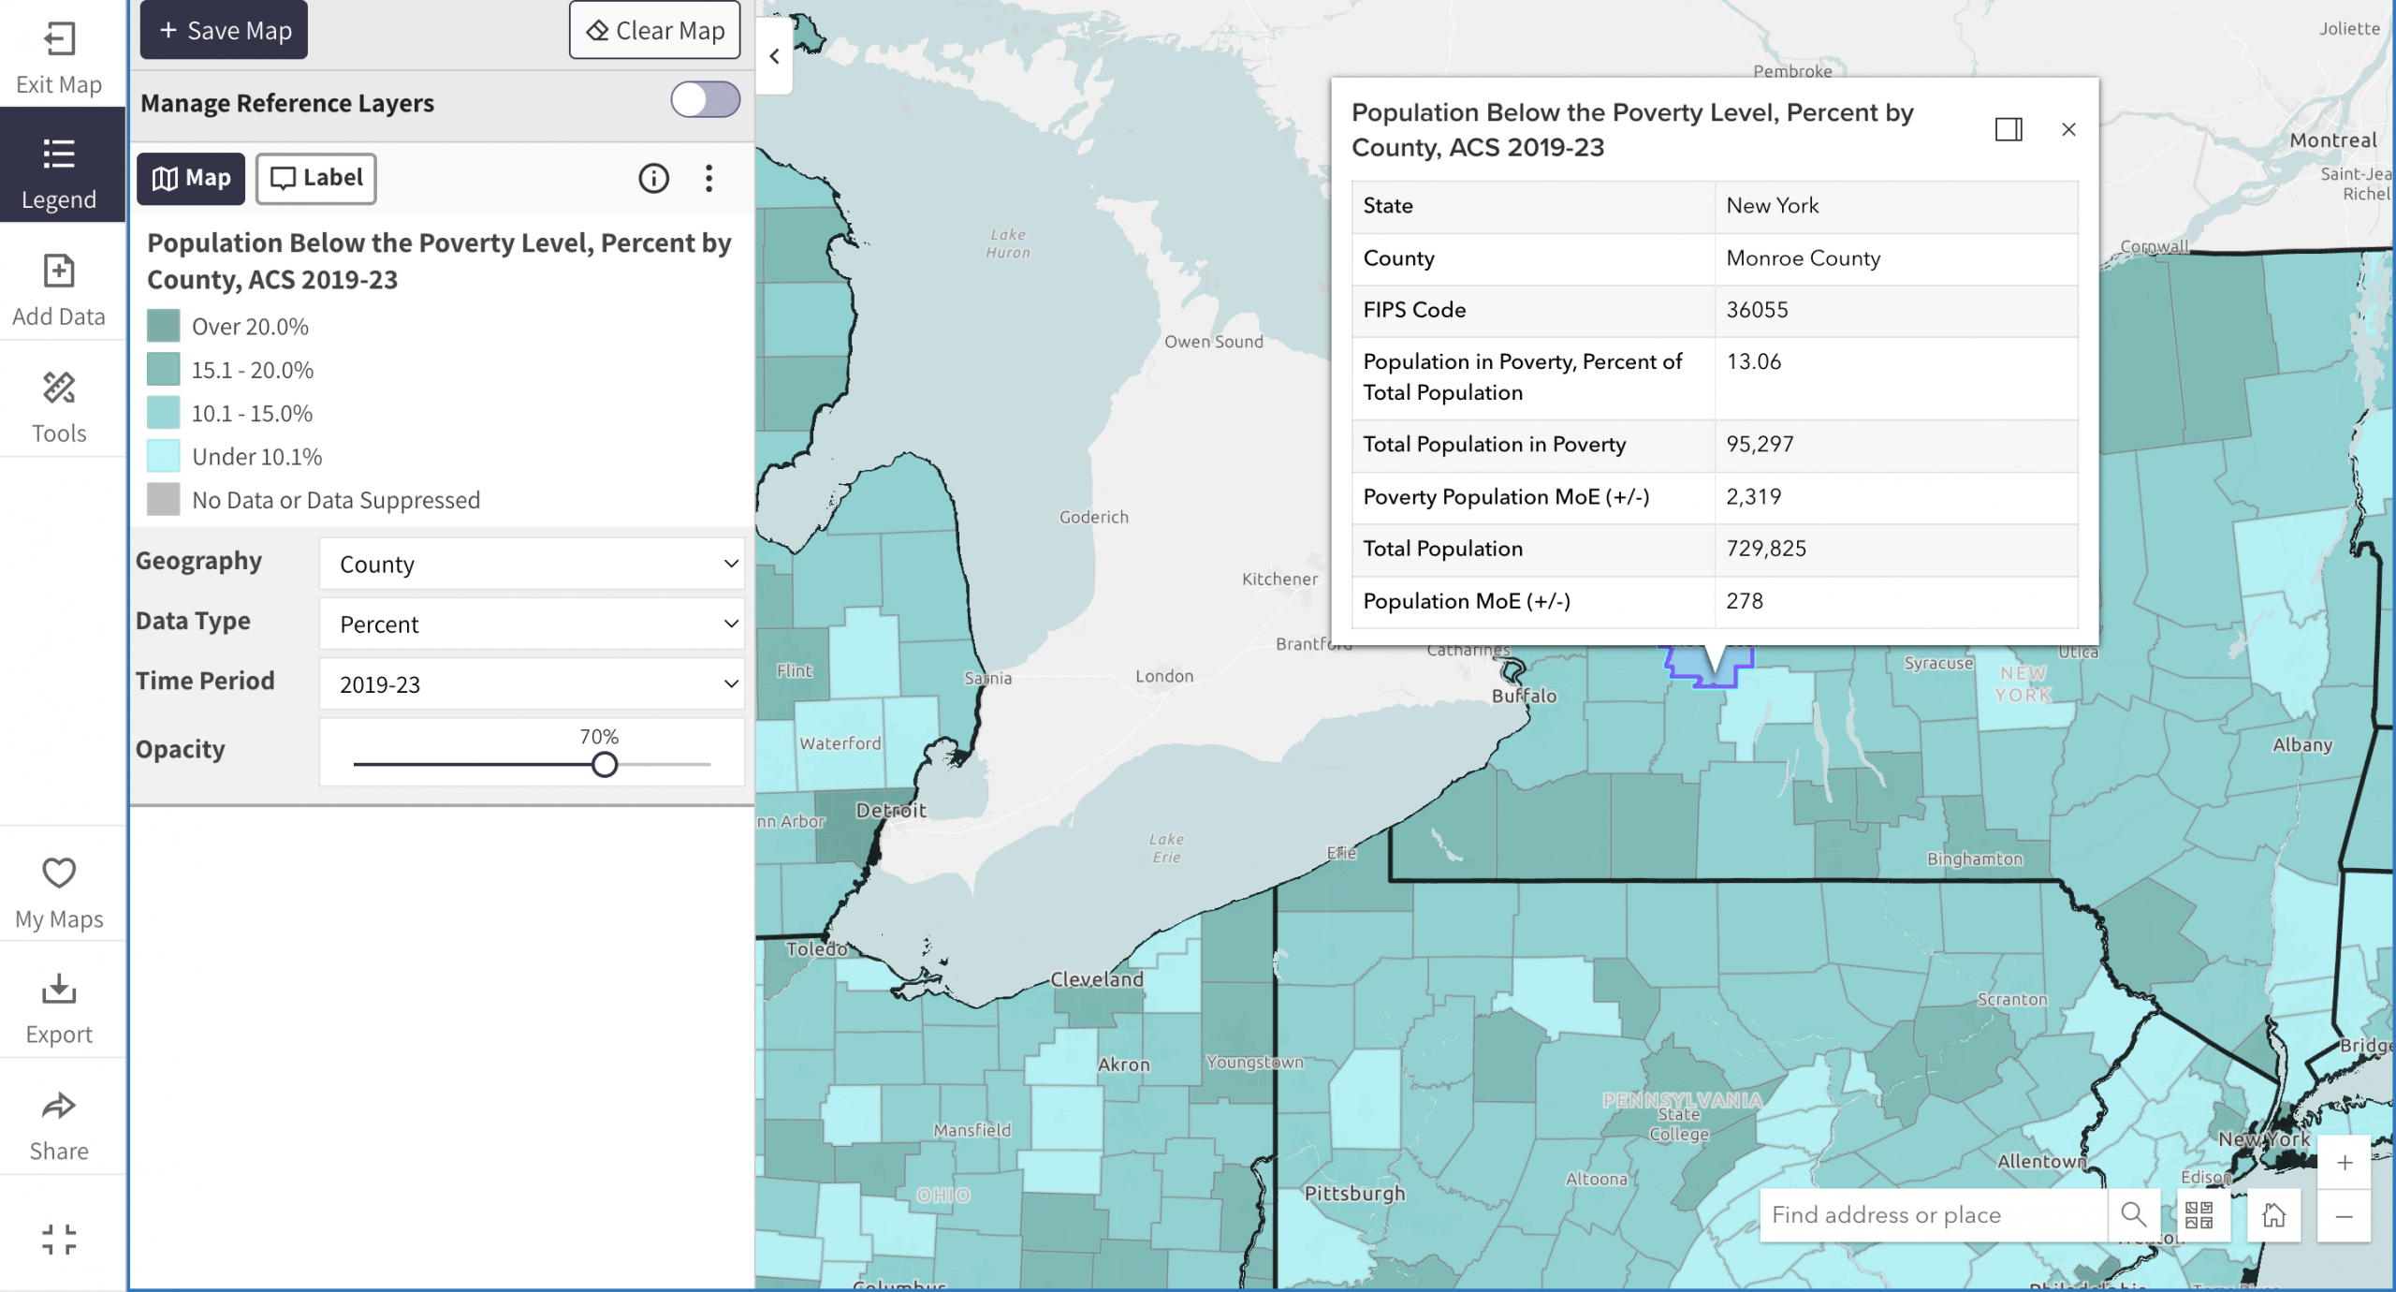Click the Toledo label on the map
Screen dimensions: 2396x1292
pos(816,948)
